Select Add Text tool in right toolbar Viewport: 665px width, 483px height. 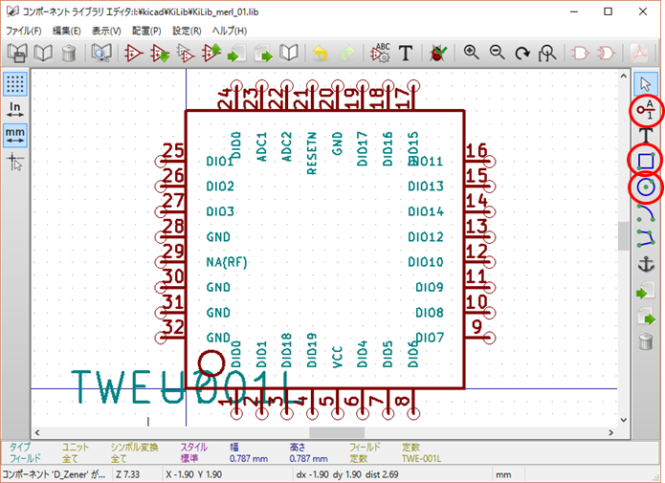click(646, 136)
